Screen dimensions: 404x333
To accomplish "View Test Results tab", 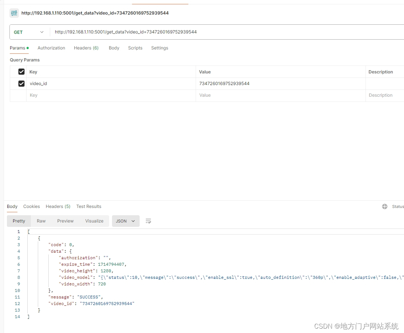I will click(x=89, y=206).
